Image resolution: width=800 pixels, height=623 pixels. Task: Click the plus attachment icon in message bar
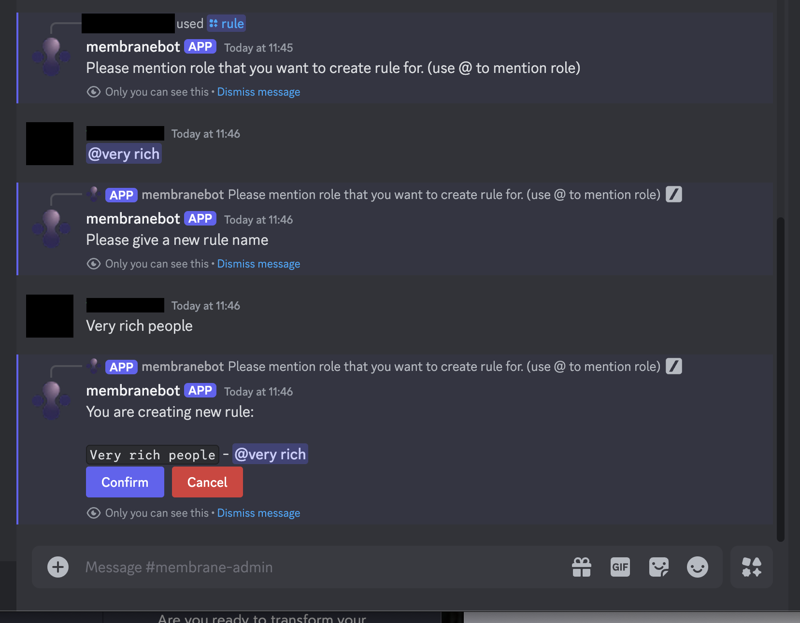click(58, 567)
